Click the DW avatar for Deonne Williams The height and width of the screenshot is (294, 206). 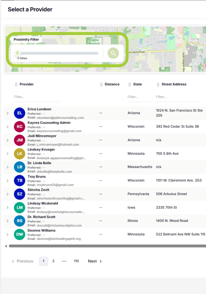point(19,234)
